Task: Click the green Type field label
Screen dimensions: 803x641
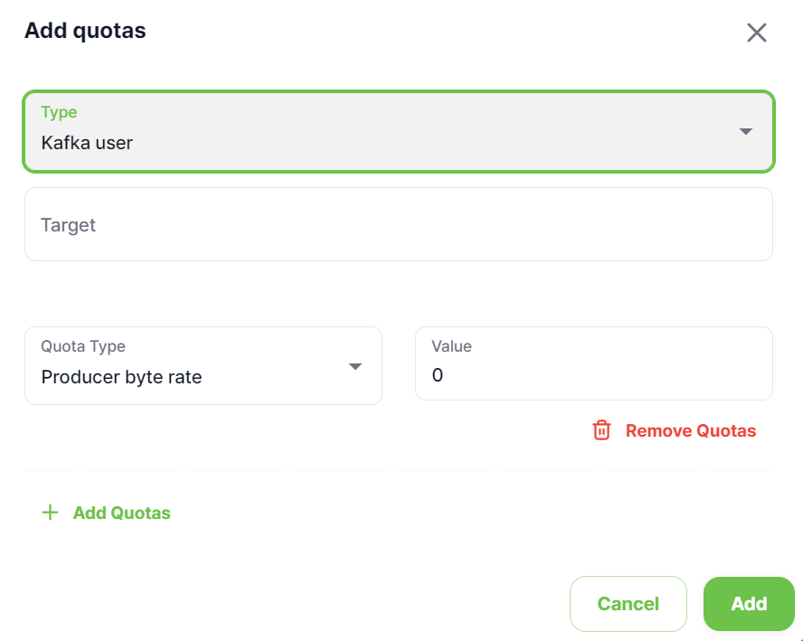Action: (x=59, y=112)
